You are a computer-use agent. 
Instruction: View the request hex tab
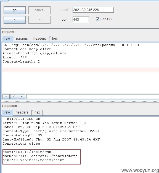click(55, 39)
